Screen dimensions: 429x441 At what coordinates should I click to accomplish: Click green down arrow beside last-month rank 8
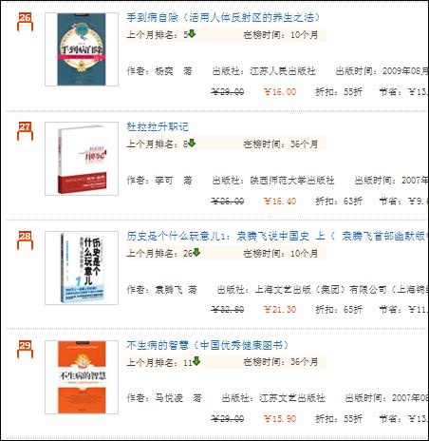pos(192,144)
